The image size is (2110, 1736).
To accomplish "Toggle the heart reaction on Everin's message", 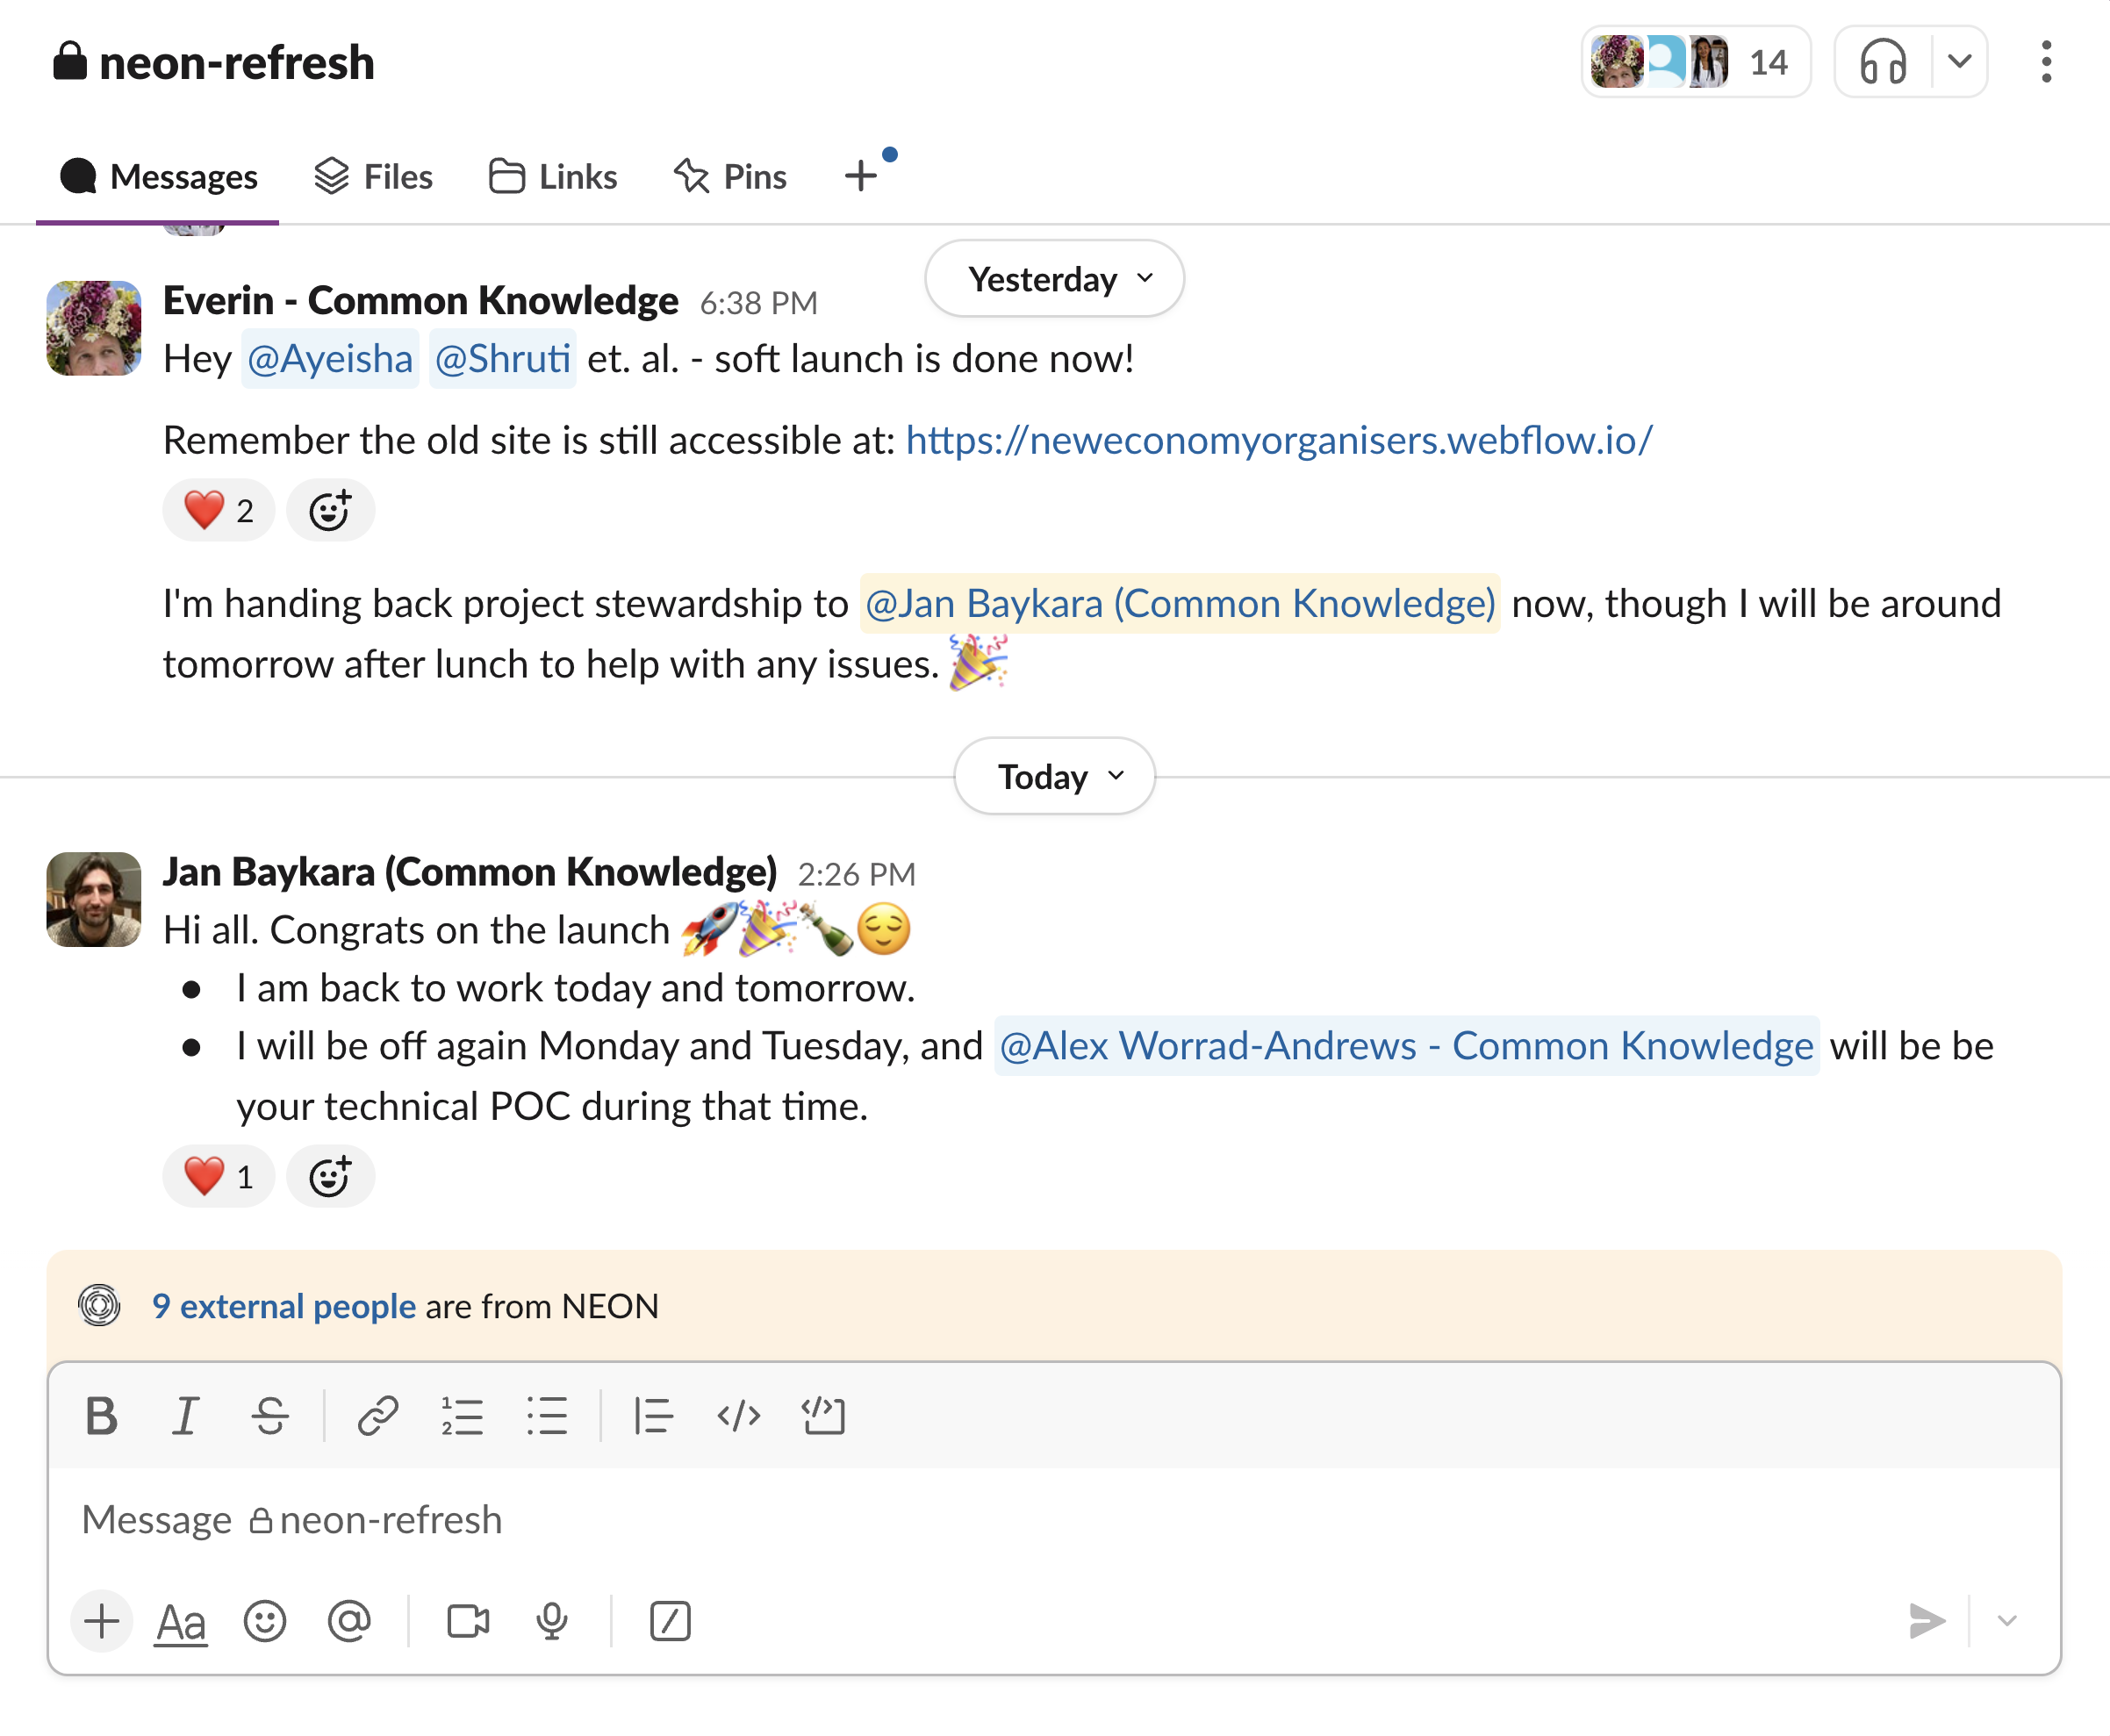I will pos(218,511).
